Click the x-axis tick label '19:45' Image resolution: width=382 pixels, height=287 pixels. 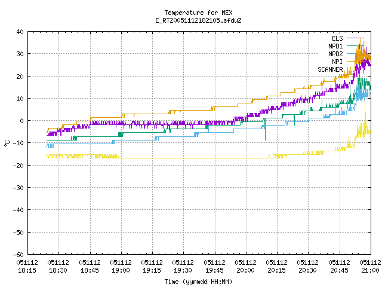point(215,270)
